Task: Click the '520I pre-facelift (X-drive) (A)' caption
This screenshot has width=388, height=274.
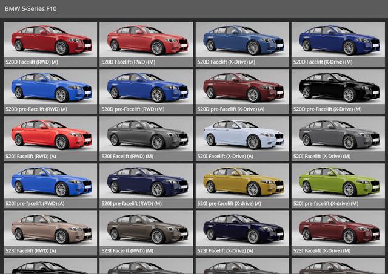Action: point(229,204)
